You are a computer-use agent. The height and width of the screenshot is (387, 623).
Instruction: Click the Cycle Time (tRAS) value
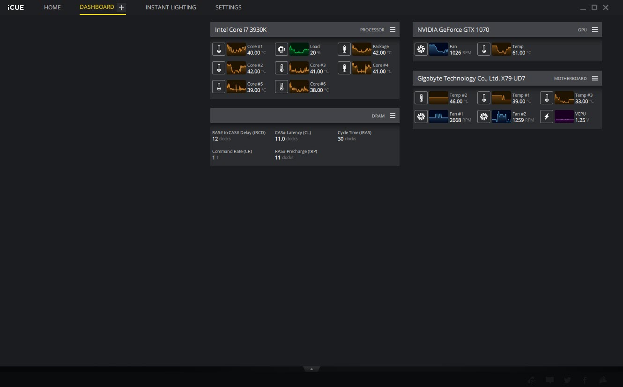(347, 139)
